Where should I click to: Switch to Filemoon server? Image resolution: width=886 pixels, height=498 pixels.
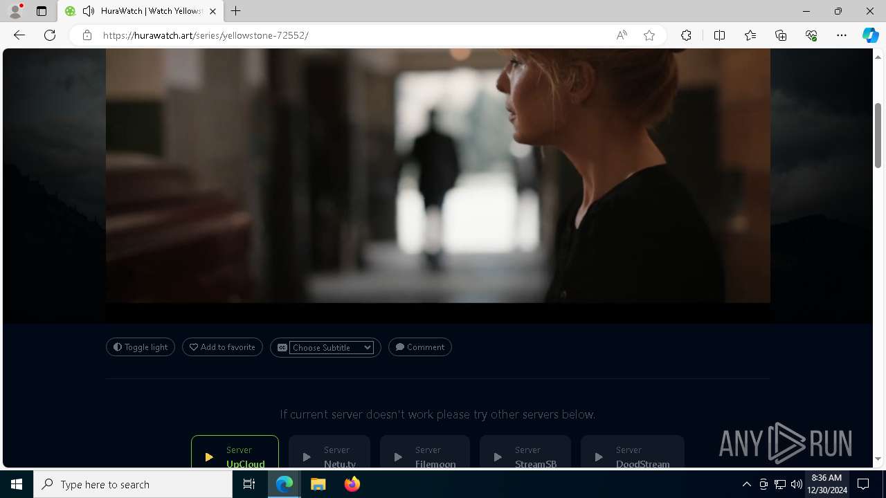(425, 452)
